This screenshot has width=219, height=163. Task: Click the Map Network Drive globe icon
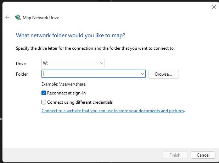coord(18,17)
